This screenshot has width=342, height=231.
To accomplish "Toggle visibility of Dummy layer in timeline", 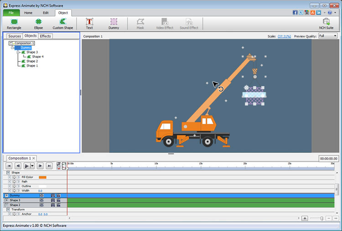I will (x=41, y=195).
